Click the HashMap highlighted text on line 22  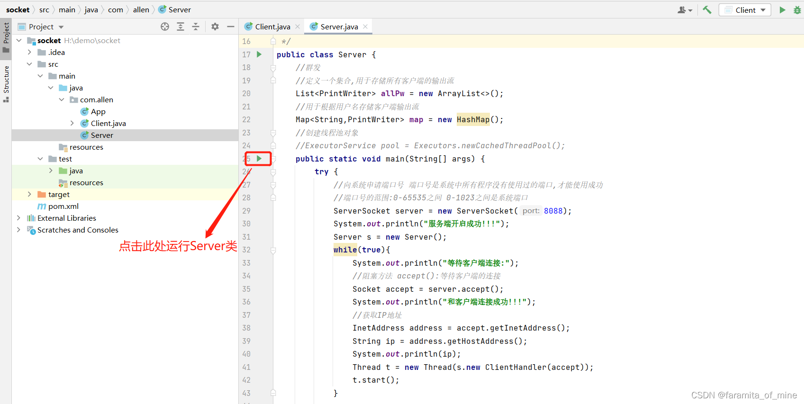click(x=473, y=119)
